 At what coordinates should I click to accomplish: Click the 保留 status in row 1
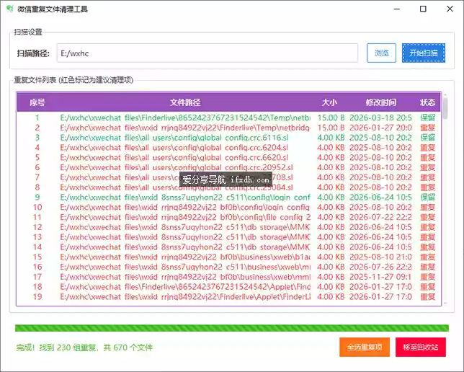pyautogui.click(x=427, y=118)
